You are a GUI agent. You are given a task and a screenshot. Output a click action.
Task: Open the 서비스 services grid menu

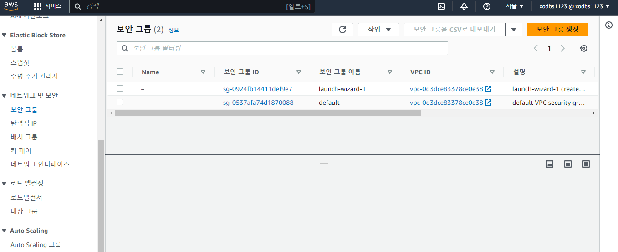47,6
